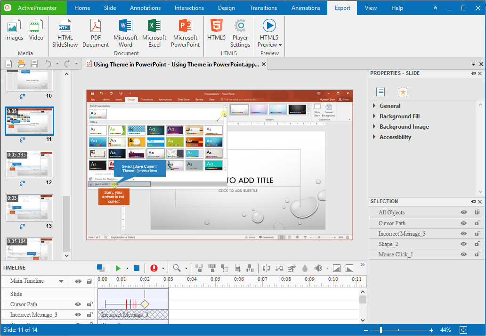Open Player Settings

[240, 33]
